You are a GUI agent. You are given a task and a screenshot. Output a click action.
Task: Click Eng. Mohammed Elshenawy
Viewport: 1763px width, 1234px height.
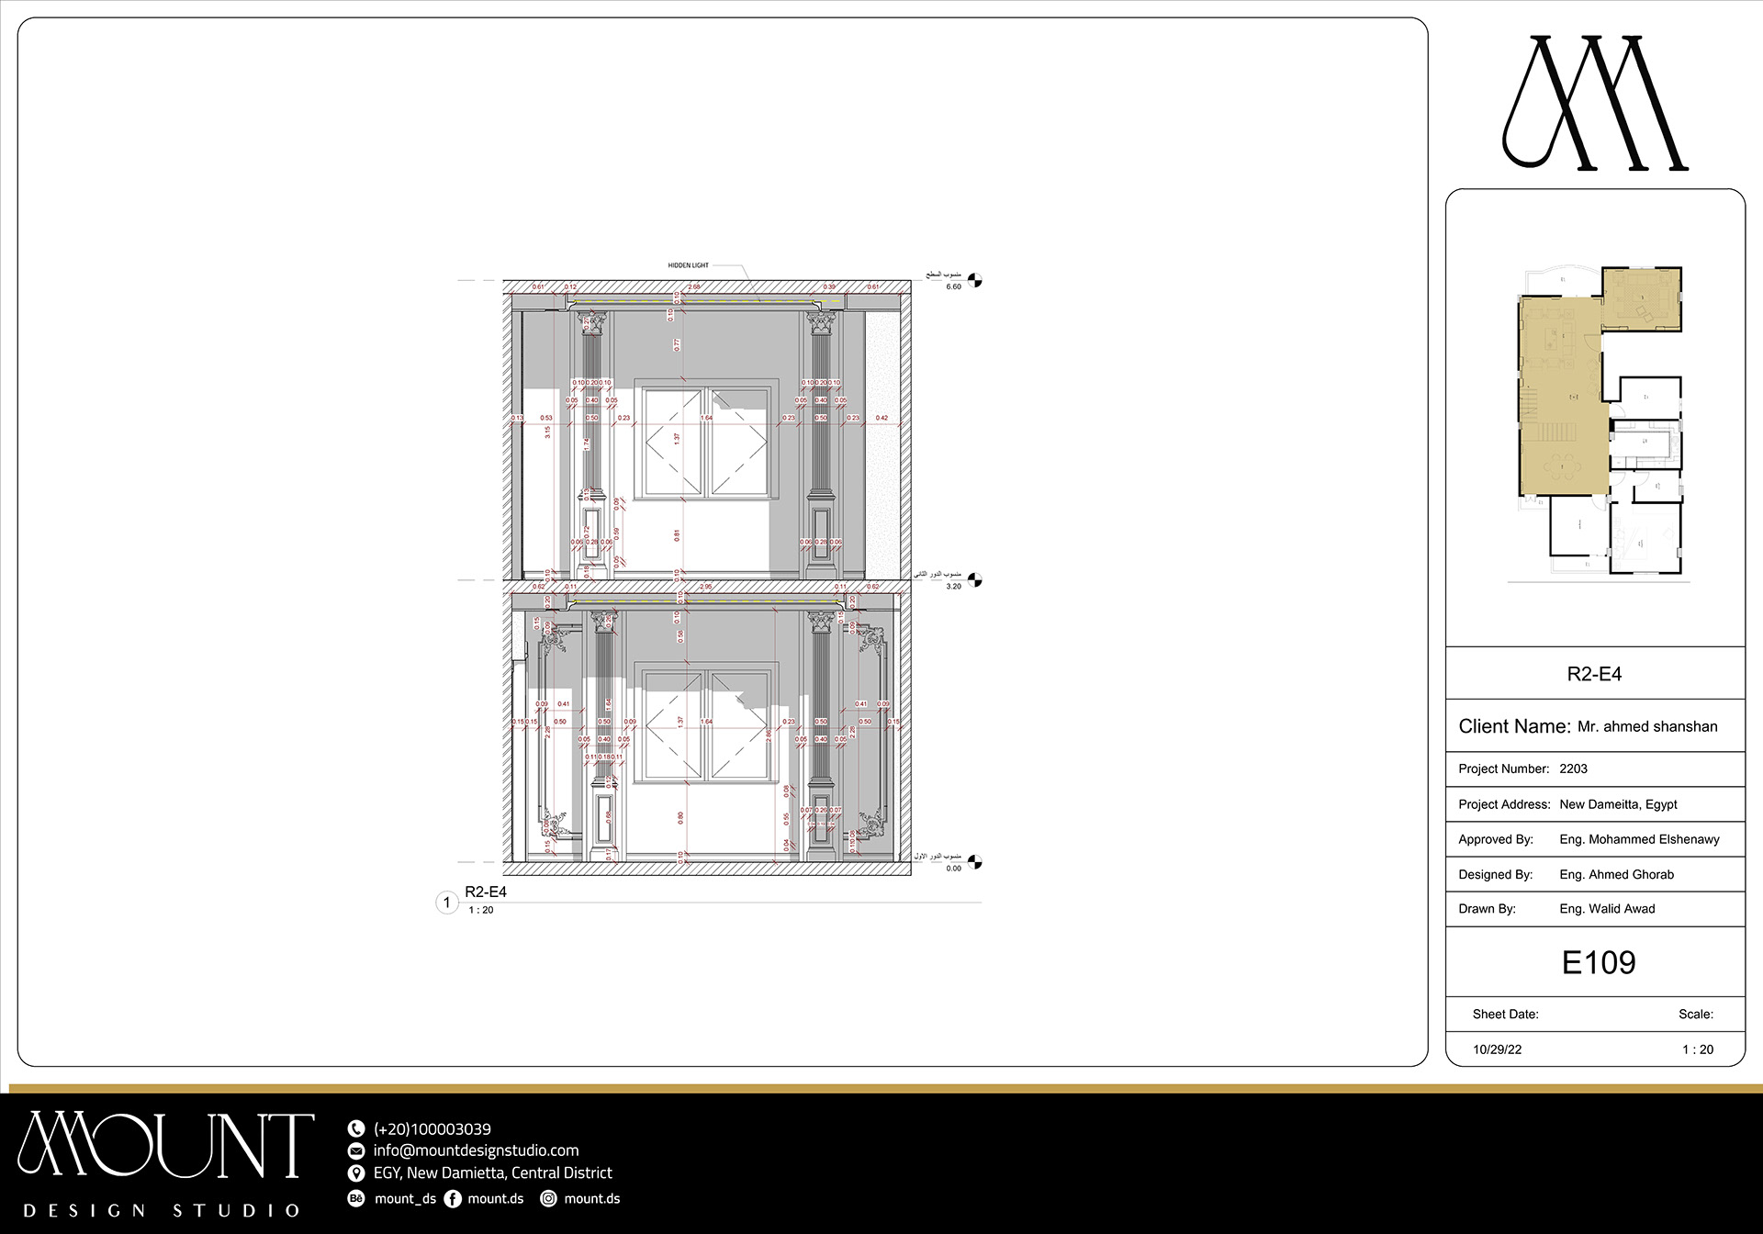(1639, 839)
